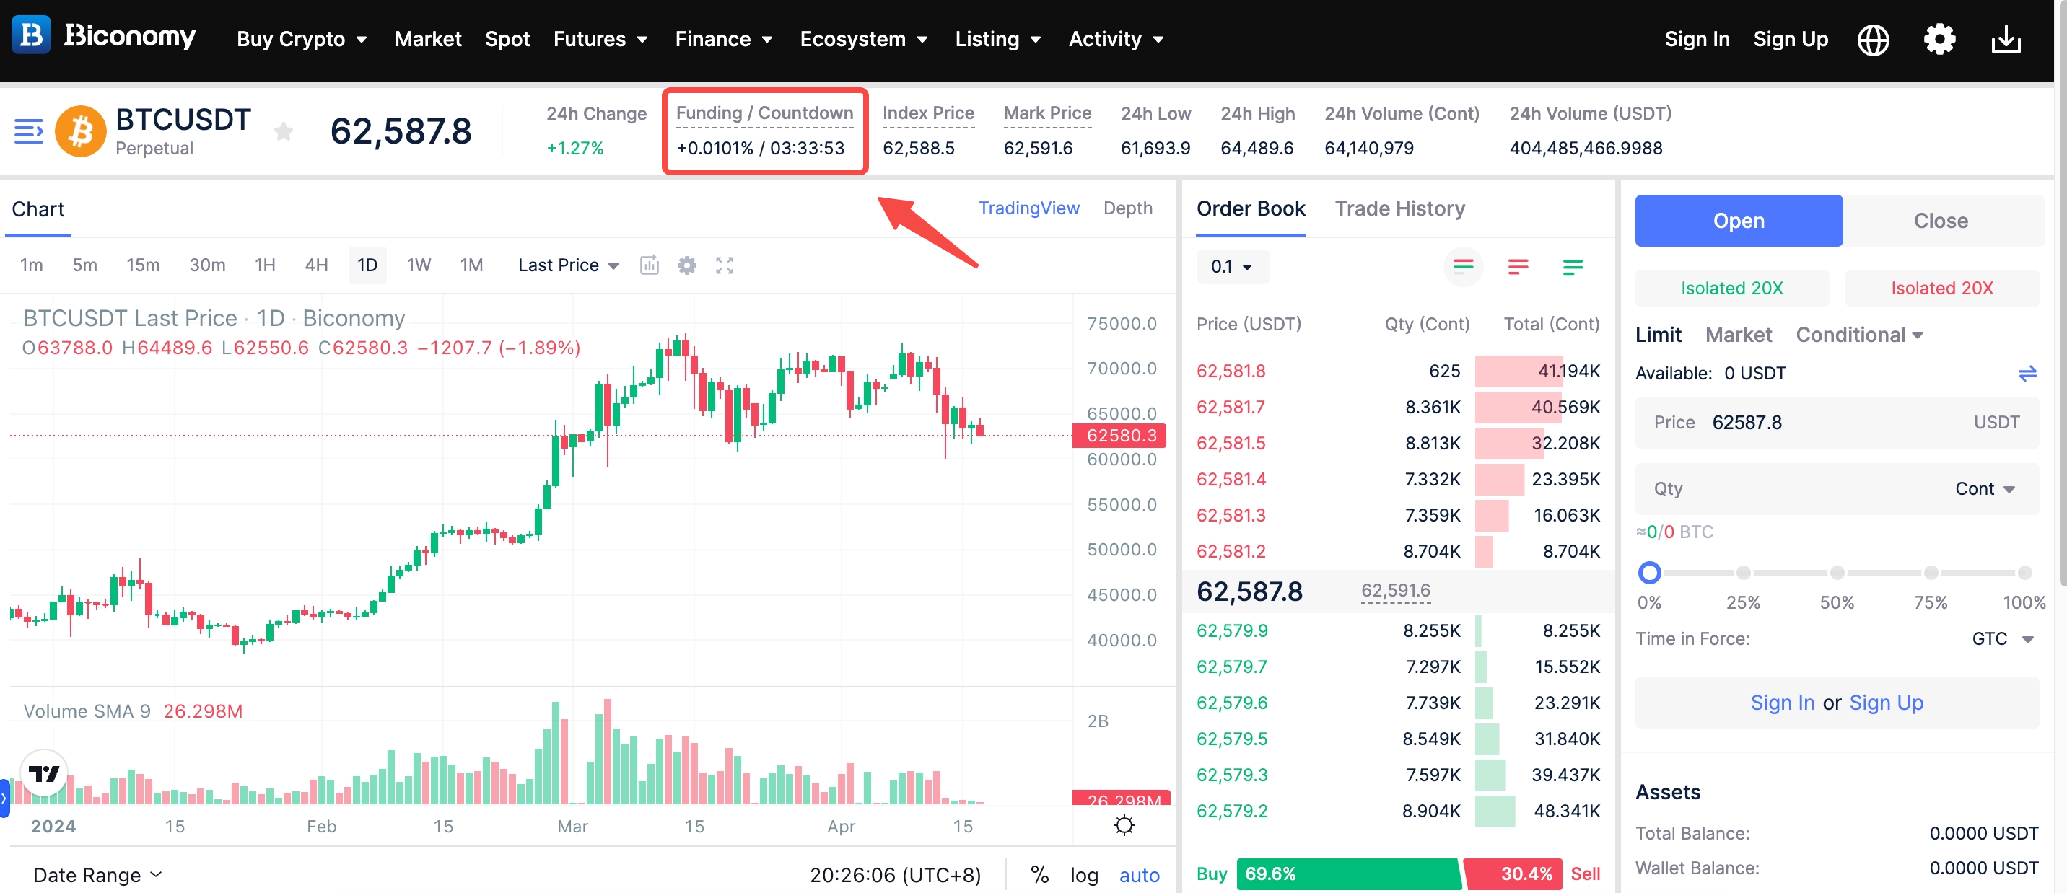Switch to the Trade History tab
2067x893 pixels.
(1399, 208)
